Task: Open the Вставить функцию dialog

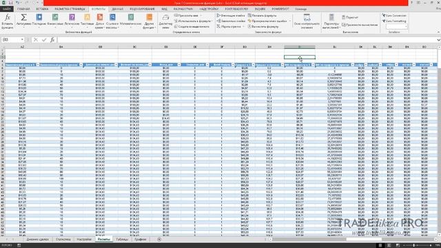Action: pos(8,21)
